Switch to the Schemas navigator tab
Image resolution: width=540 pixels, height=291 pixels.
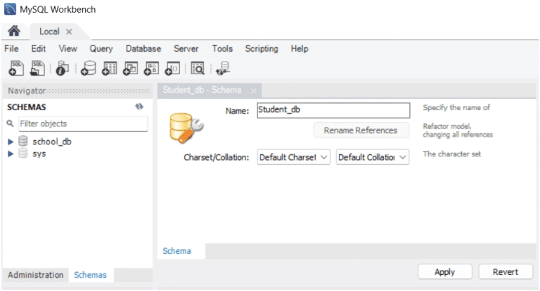[x=90, y=275]
